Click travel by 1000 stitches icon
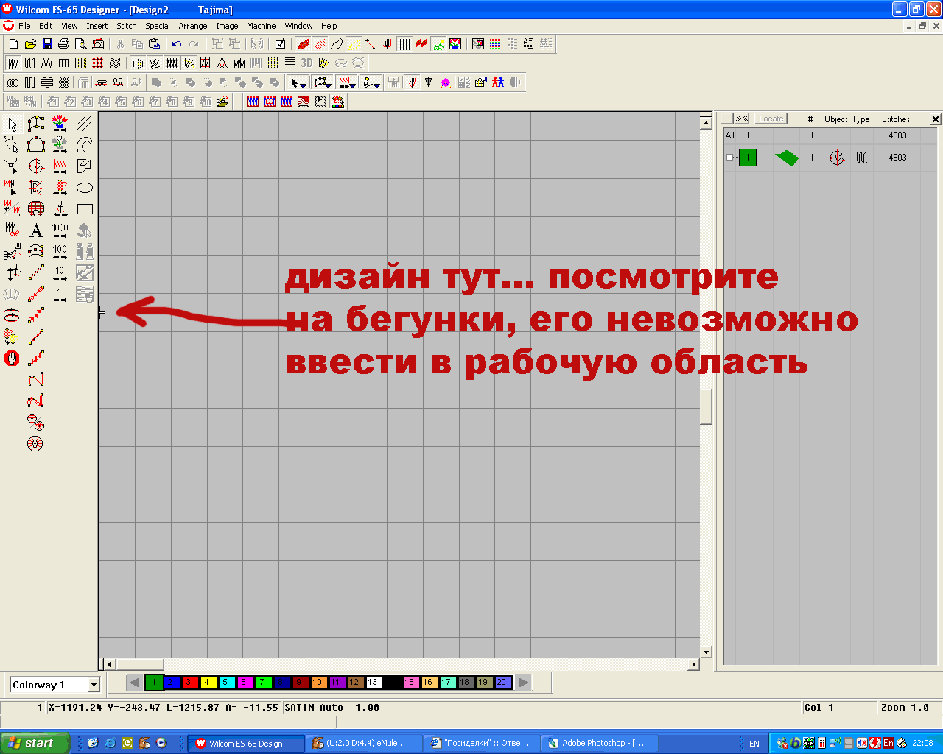Screen dimensions: 943x754 click(60, 230)
